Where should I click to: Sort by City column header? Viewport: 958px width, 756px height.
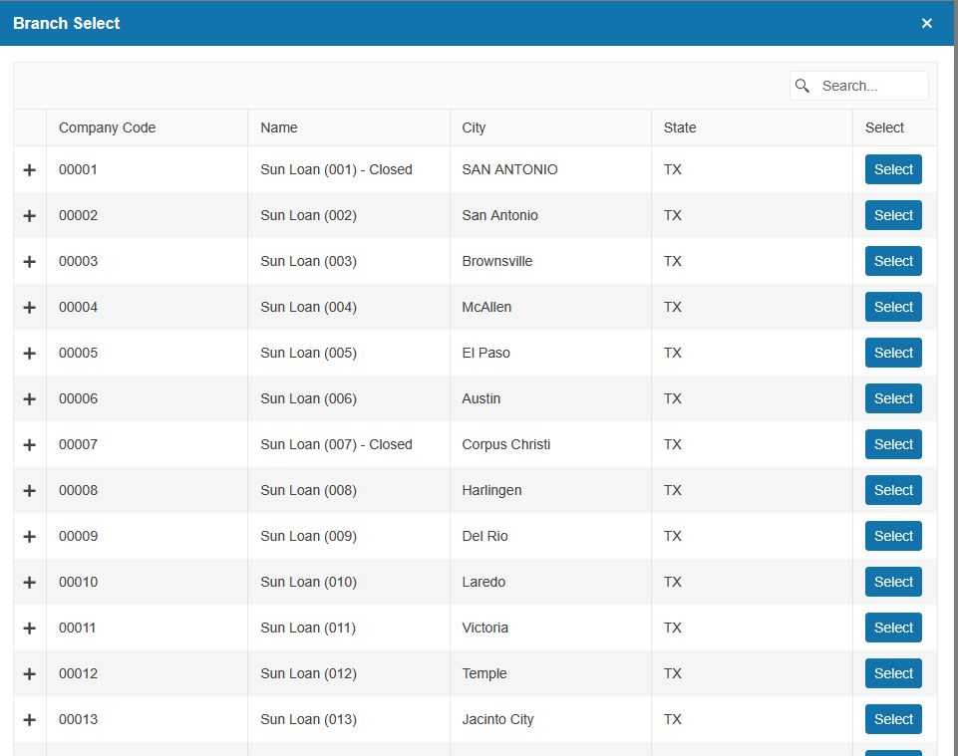tap(550, 127)
